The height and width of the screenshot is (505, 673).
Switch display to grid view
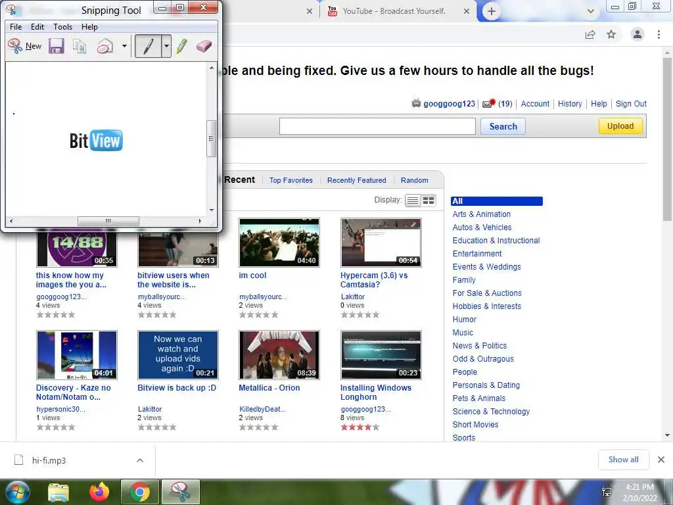point(429,201)
